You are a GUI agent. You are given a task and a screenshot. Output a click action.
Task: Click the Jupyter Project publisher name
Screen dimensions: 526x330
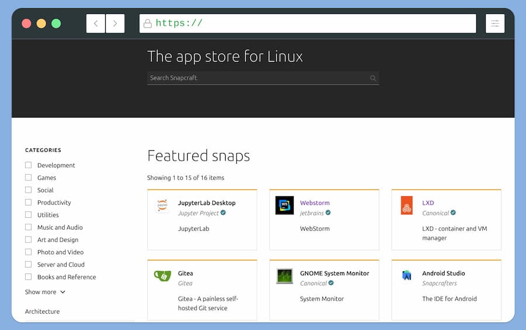(198, 213)
